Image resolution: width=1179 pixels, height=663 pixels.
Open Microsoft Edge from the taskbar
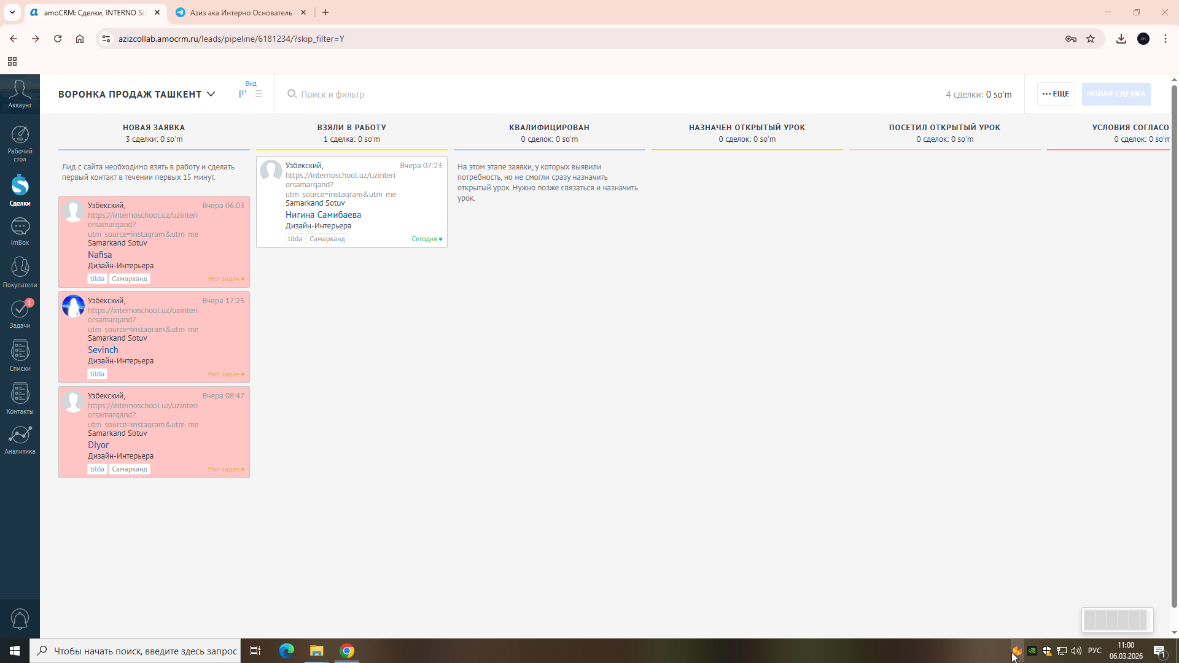(287, 651)
